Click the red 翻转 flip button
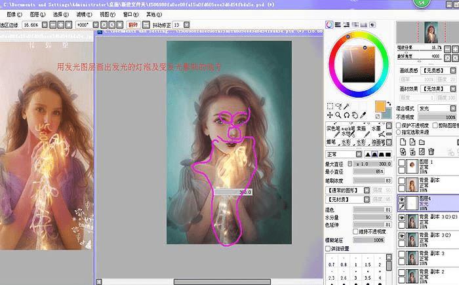 coord(133,25)
